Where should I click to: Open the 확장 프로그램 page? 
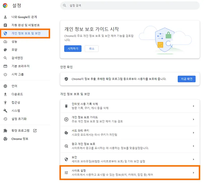point(20,131)
